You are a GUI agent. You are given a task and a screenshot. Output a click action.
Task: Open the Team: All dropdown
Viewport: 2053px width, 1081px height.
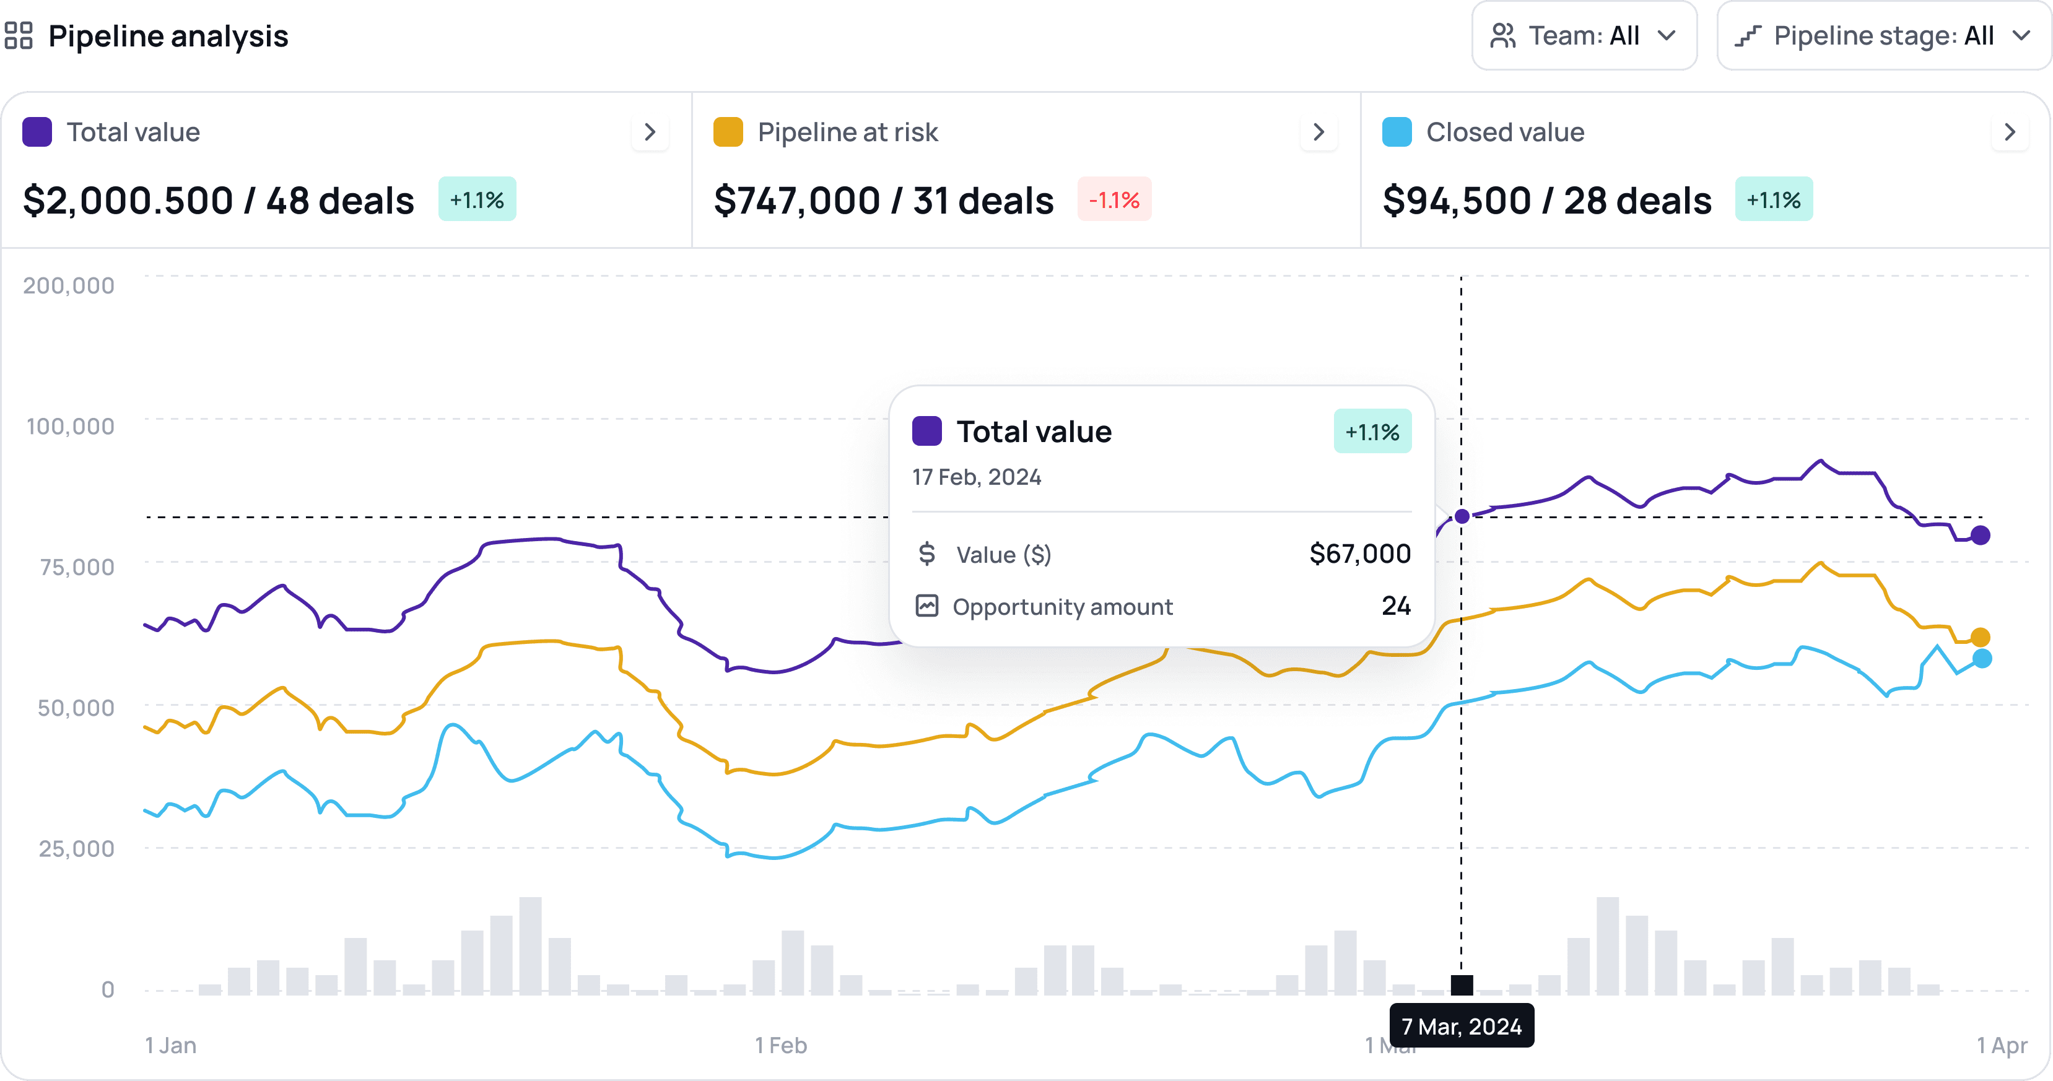pos(1584,36)
